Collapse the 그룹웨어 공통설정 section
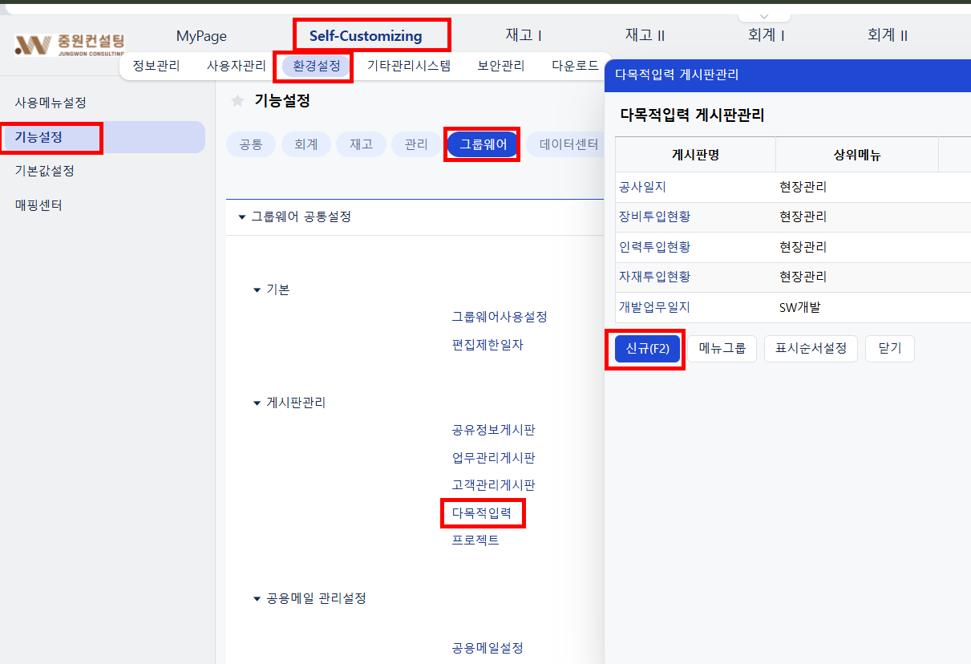The image size is (971, 664). pyautogui.click(x=242, y=217)
